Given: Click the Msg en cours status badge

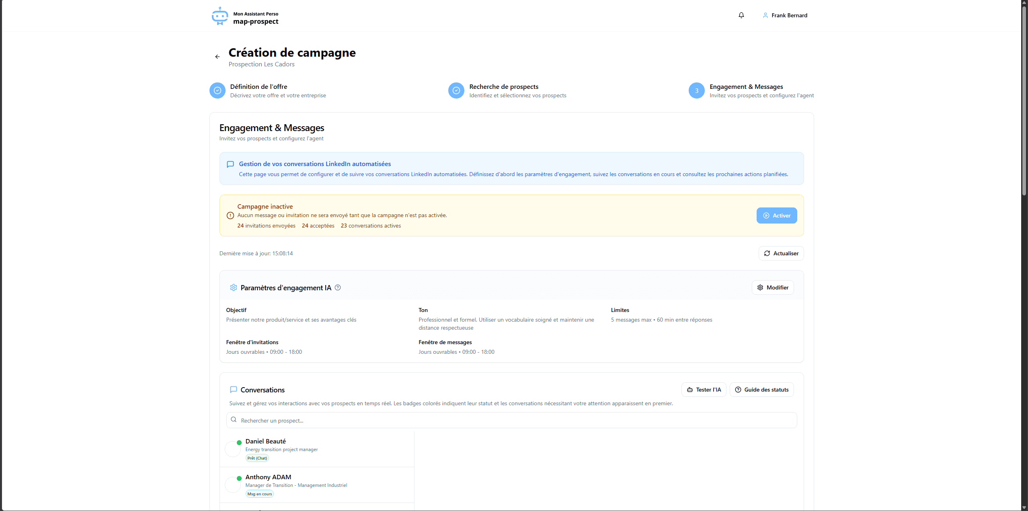Looking at the screenshot, I should [x=260, y=494].
